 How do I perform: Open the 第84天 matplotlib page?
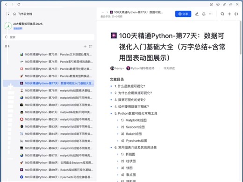pyautogui.click(x=49, y=134)
